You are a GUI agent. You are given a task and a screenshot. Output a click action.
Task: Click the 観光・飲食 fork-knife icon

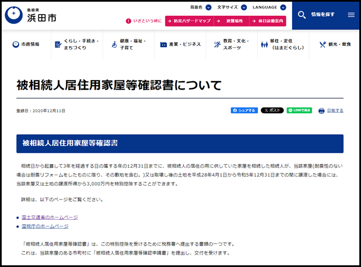pyautogui.click(x=323, y=44)
